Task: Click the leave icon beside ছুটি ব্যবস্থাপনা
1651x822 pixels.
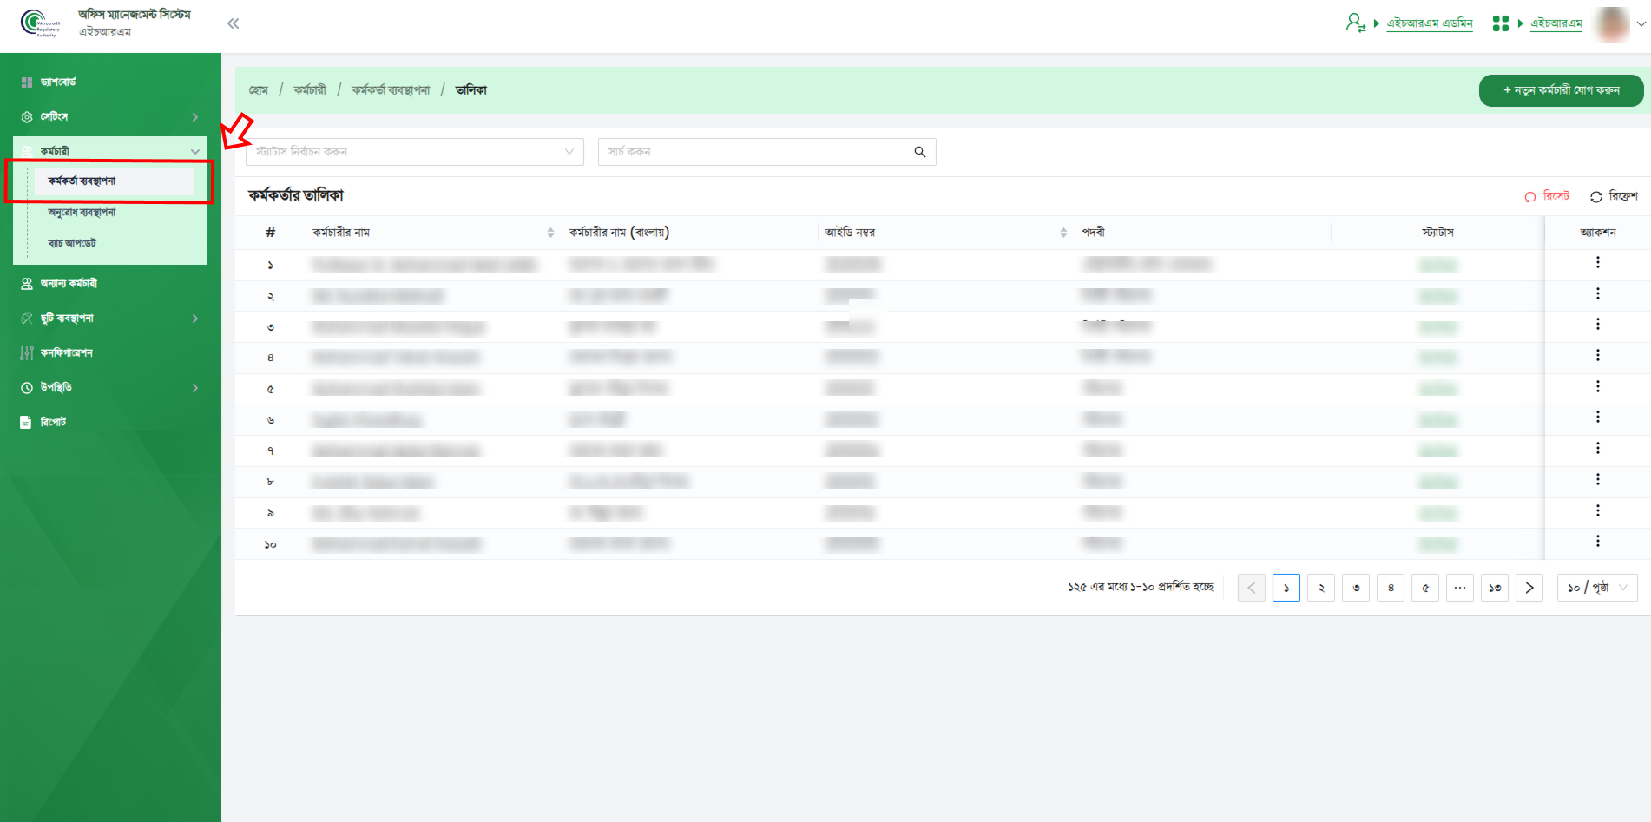Action: (27, 319)
